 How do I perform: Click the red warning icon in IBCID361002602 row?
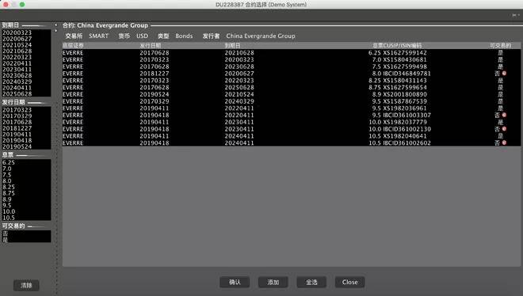tap(504, 142)
